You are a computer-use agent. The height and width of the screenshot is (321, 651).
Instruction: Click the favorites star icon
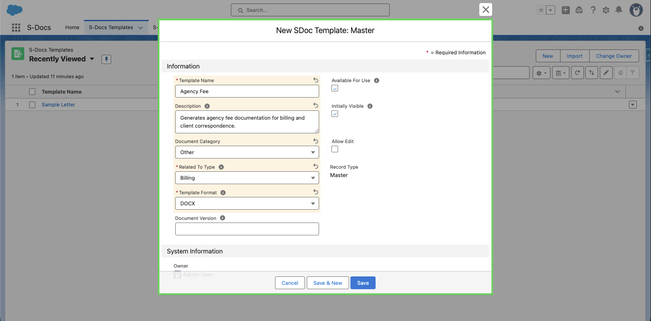click(x=541, y=10)
